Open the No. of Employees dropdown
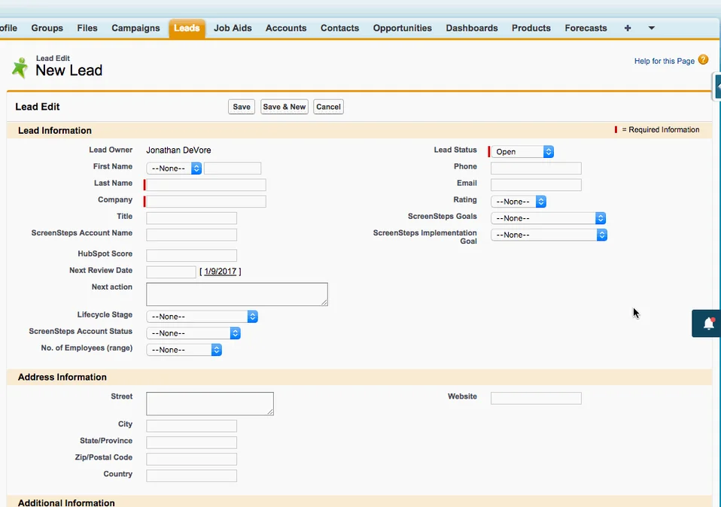Image resolution: width=721 pixels, height=507 pixels. tap(184, 350)
